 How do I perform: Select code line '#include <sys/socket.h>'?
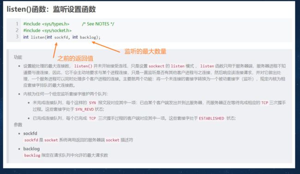pos(47,30)
